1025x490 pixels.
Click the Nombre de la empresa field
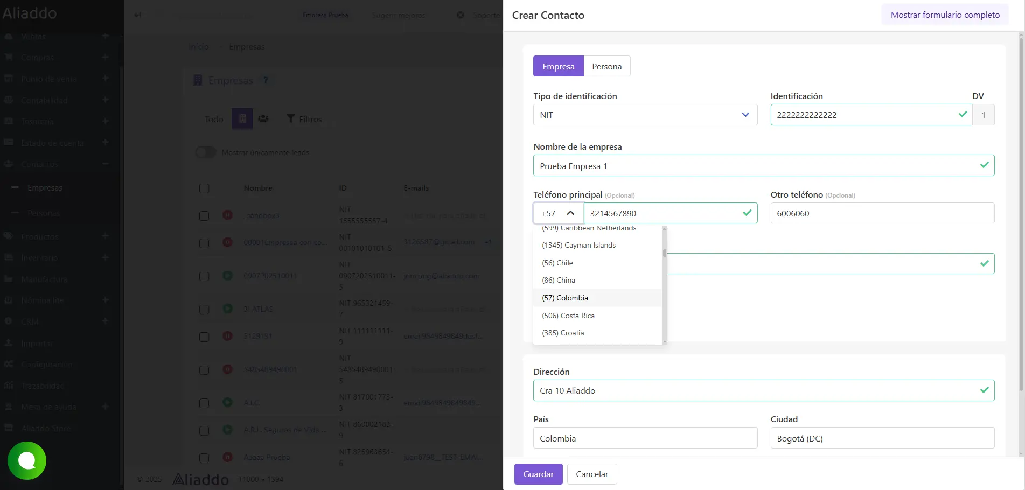click(757, 166)
